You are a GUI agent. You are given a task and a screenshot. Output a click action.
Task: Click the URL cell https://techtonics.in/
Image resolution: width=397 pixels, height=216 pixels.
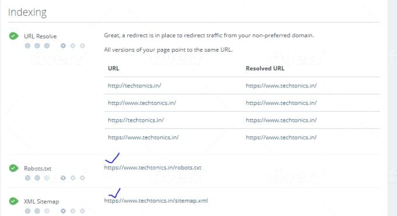click(x=135, y=120)
